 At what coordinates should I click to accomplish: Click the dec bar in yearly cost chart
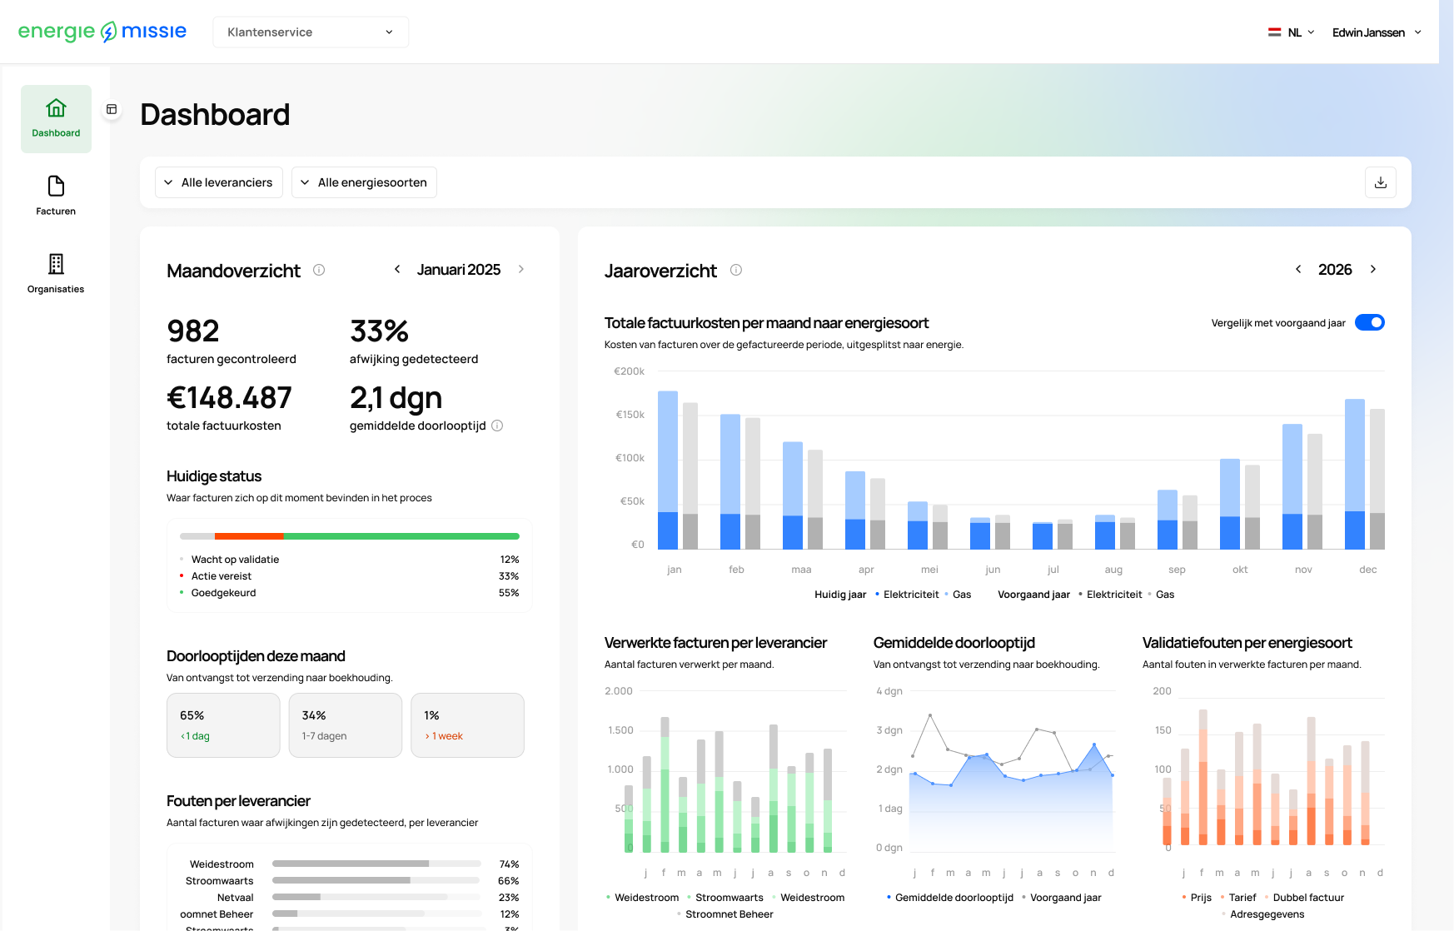[1355, 474]
